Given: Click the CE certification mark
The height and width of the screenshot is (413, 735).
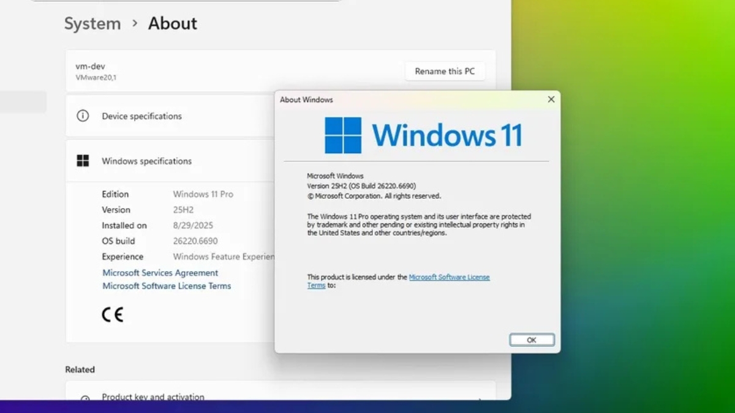Looking at the screenshot, I should tap(113, 314).
